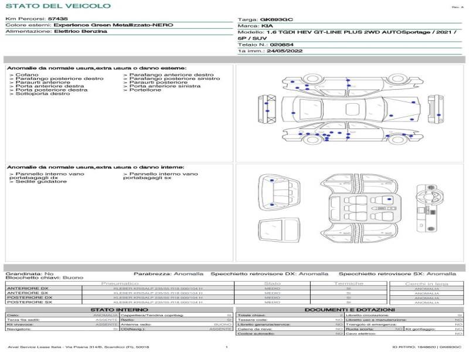Viewport: 469px width, 352px height.
Task: Select the dashboard and steering wheel diagram
Action: pos(430,208)
